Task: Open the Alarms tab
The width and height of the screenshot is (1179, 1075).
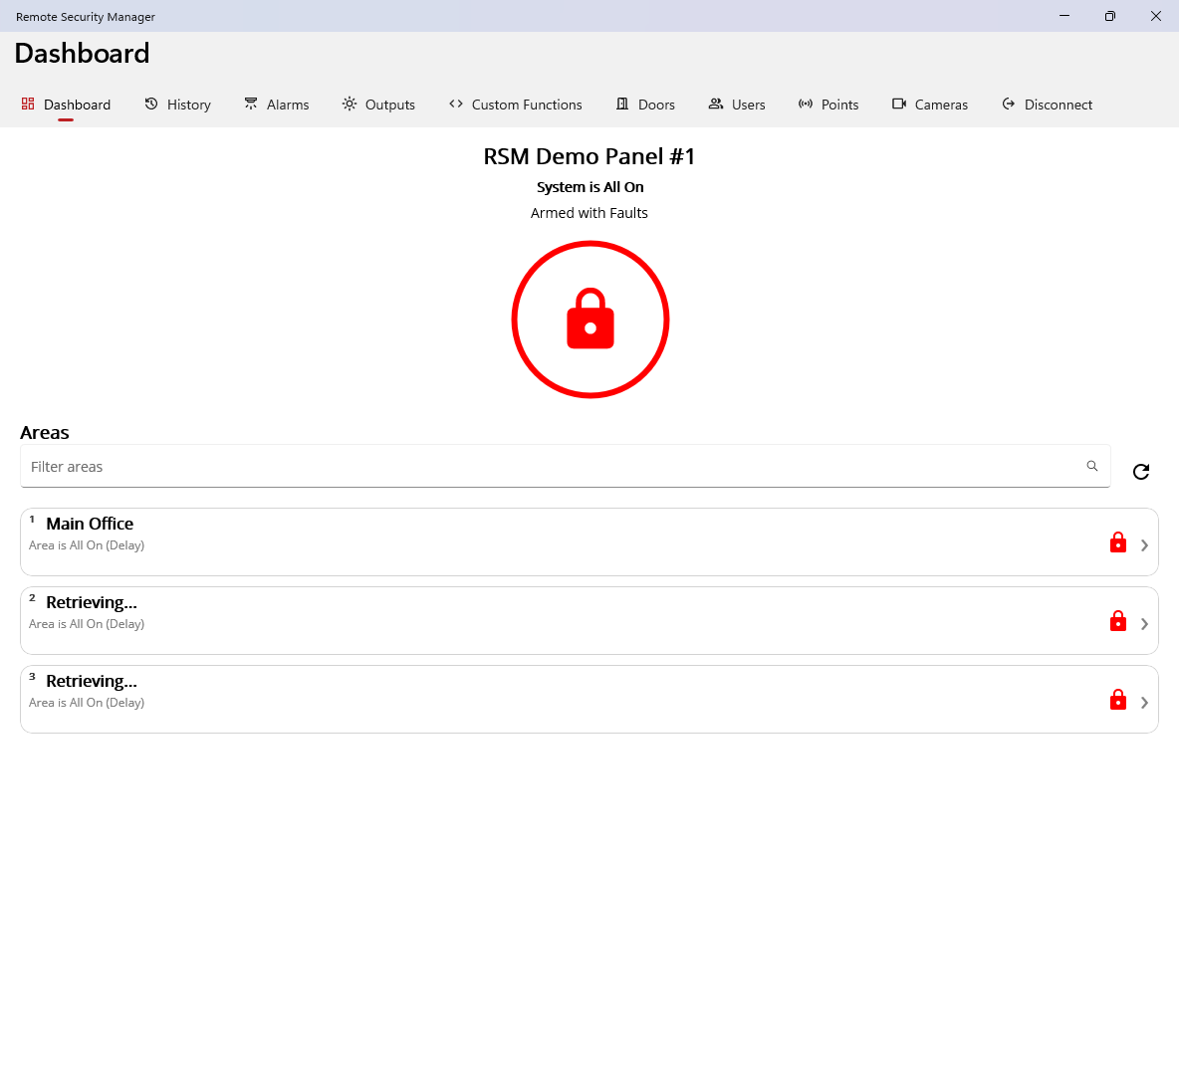Action: pos(277,105)
